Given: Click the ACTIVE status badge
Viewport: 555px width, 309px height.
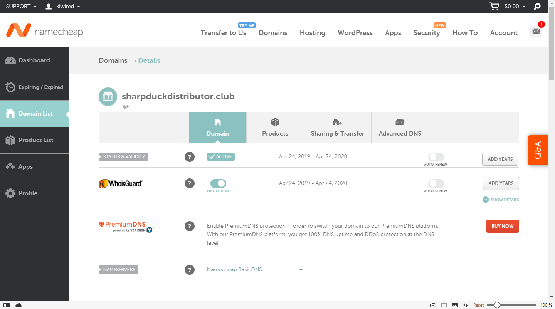Looking at the screenshot, I should click(x=221, y=157).
